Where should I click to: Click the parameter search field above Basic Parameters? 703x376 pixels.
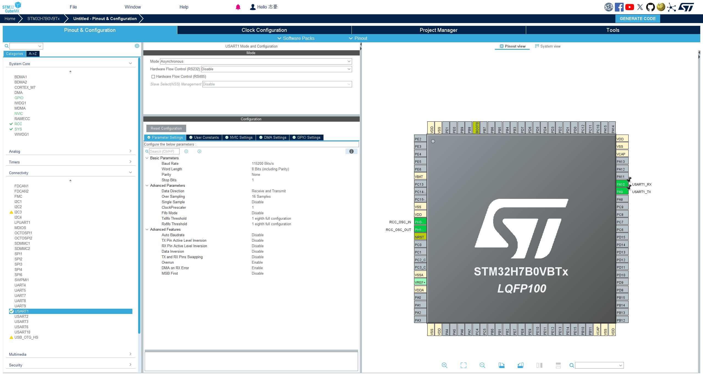[164, 151]
